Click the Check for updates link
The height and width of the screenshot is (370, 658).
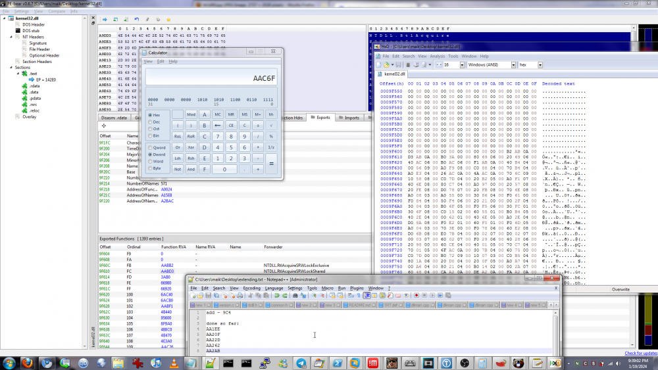click(640, 353)
